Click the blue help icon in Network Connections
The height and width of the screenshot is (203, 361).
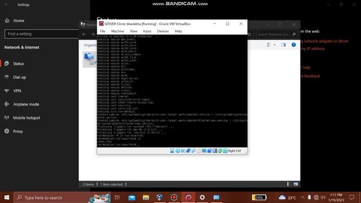tap(293, 45)
